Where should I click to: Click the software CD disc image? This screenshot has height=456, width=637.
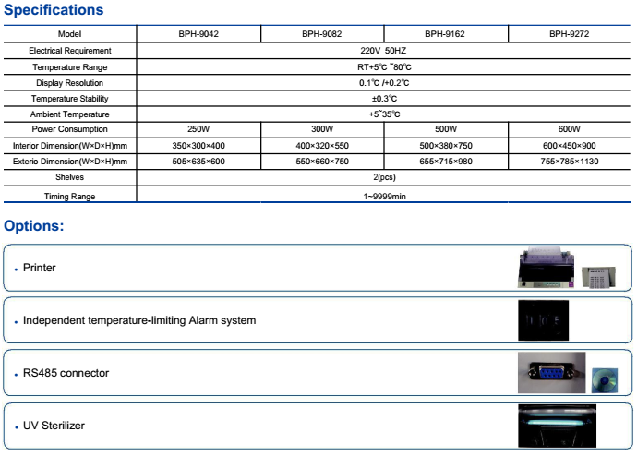pyautogui.click(x=605, y=380)
